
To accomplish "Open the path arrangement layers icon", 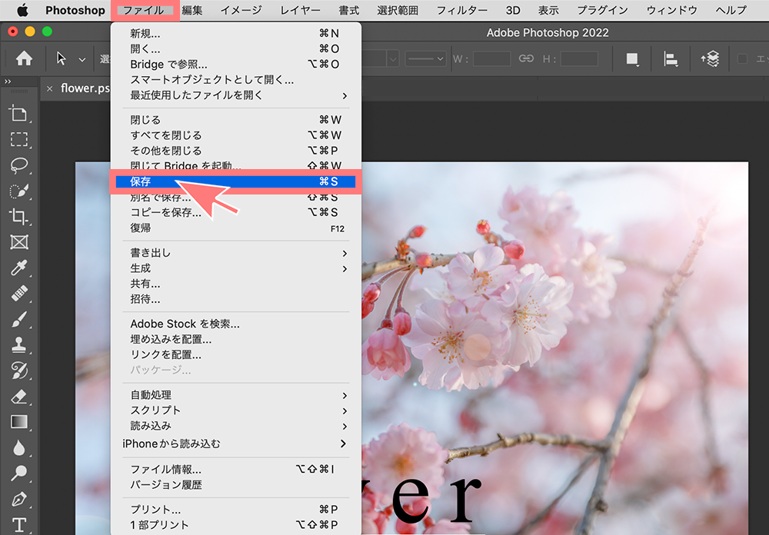I will pos(710,59).
